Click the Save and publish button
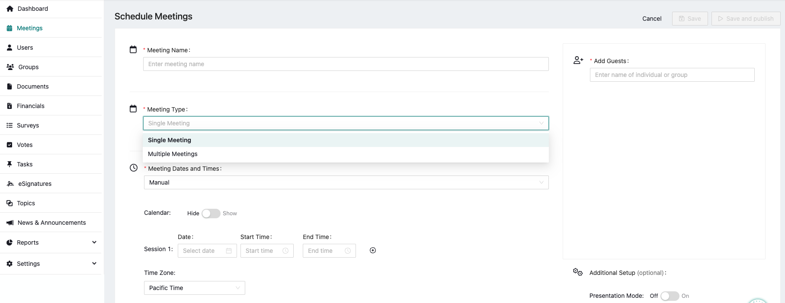Viewport: 785px width, 303px height. [746, 19]
